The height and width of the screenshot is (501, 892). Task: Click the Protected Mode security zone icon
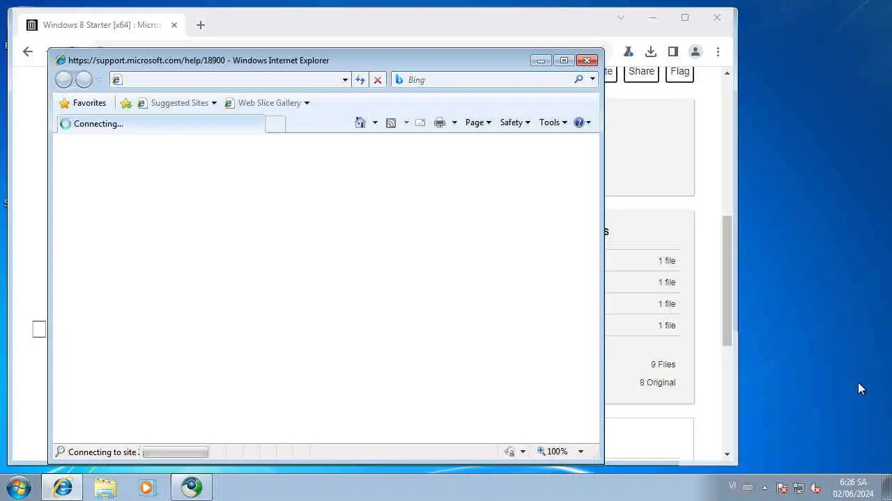[510, 452]
